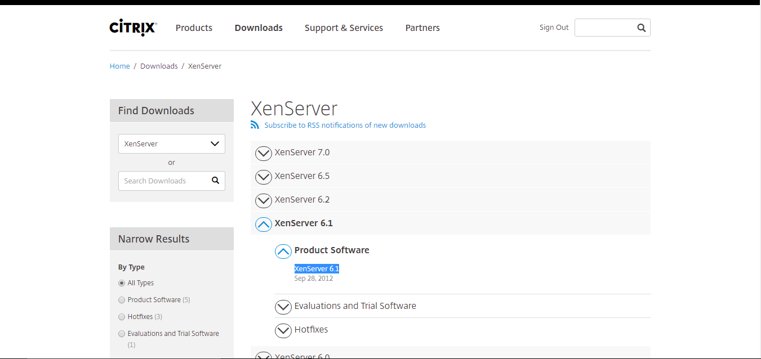This screenshot has height=359, width=761.
Task: Open the Products menu
Action: [194, 28]
